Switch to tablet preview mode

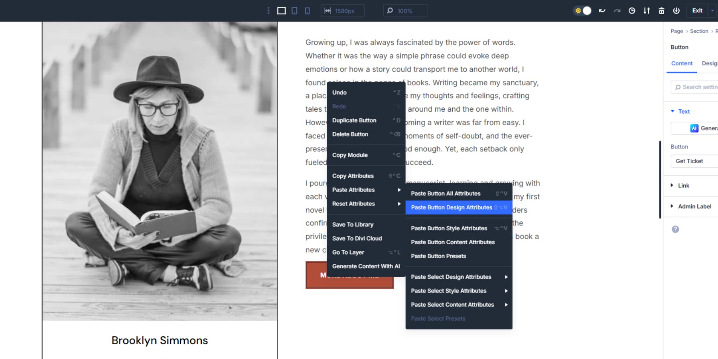pos(294,11)
